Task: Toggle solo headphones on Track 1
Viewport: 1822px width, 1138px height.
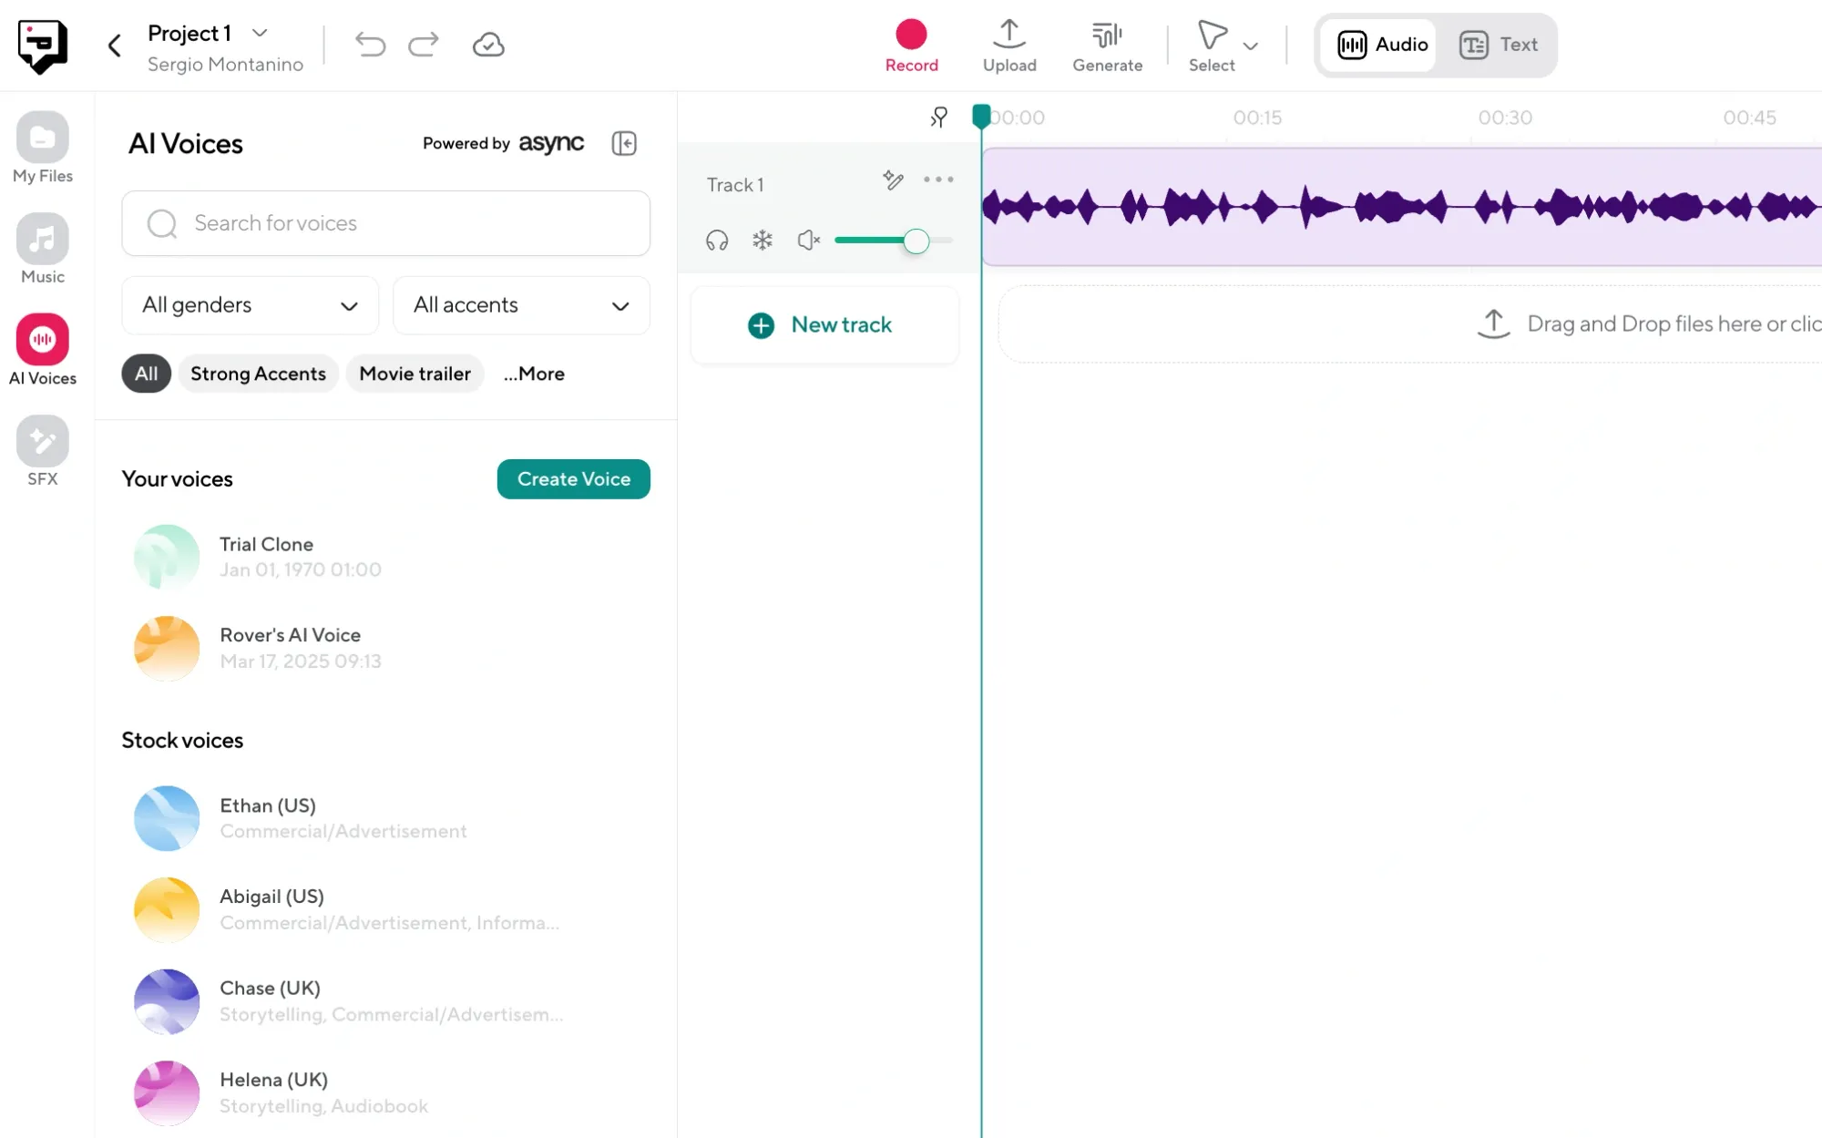Action: pos(717,240)
